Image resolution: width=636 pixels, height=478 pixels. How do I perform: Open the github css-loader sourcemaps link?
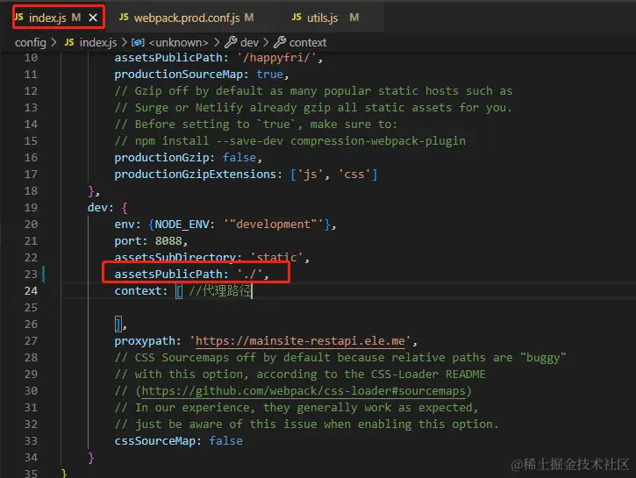pos(304,391)
